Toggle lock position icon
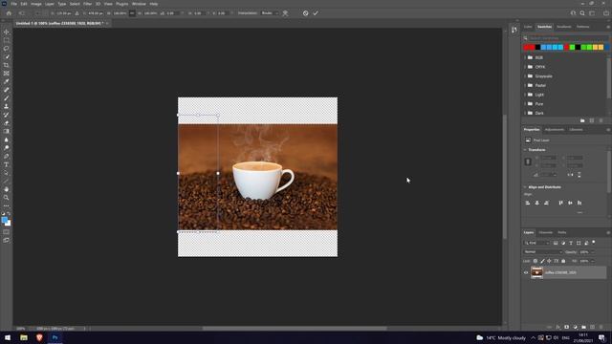 (x=550, y=261)
